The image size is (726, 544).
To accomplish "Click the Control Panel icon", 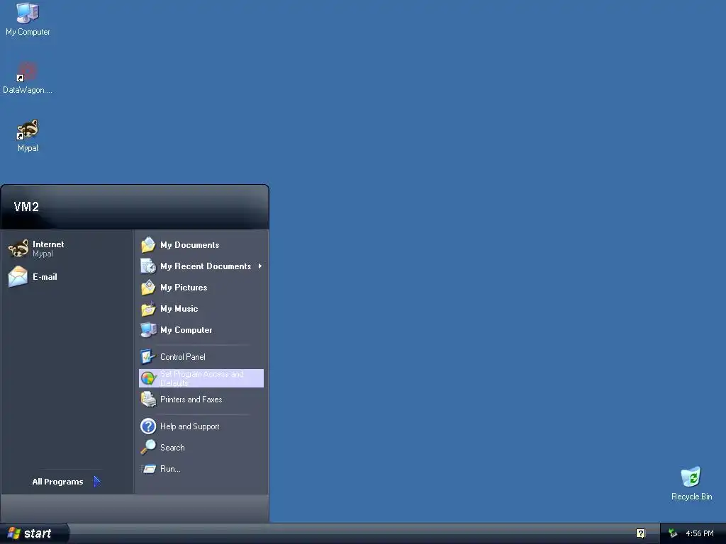I will click(x=148, y=357).
